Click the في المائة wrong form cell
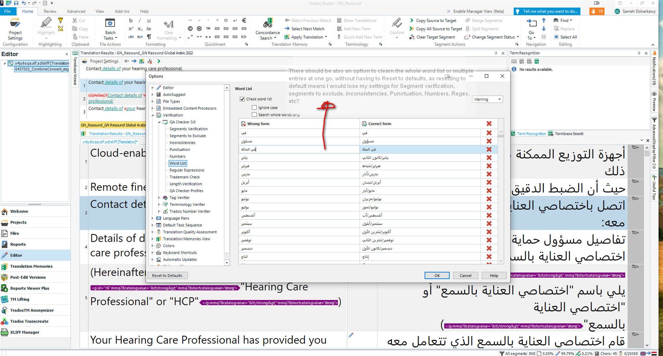 click(x=299, y=149)
